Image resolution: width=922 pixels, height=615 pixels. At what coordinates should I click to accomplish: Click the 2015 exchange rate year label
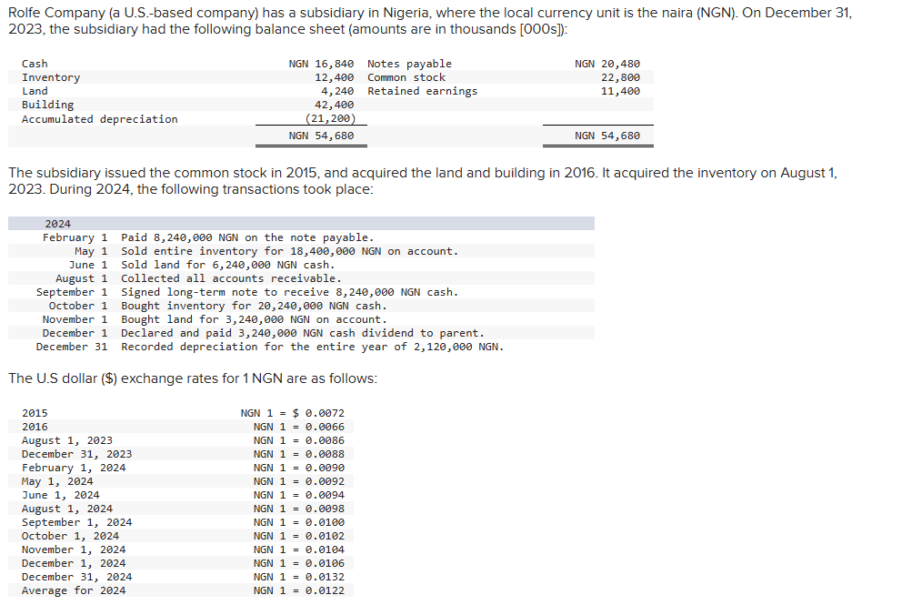pyautogui.click(x=35, y=413)
